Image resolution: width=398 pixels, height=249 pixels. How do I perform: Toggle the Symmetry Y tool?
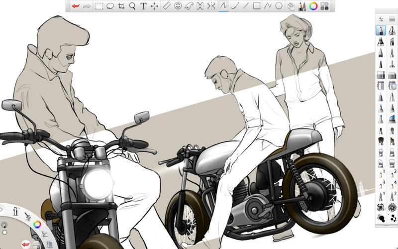(x=211, y=6)
